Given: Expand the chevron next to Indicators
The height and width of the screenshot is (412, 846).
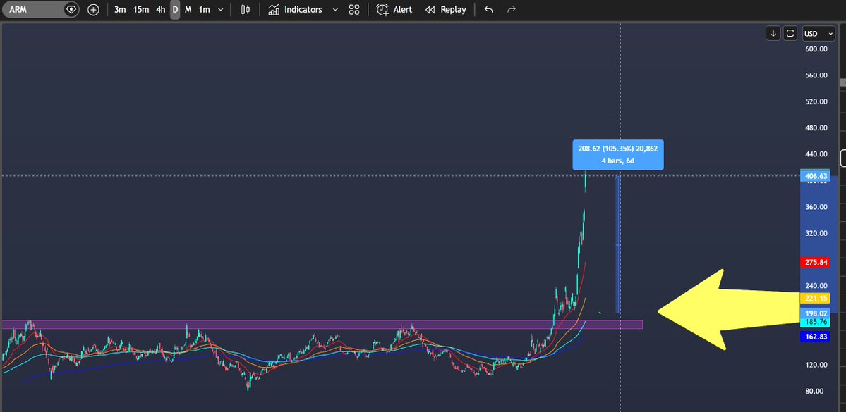Looking at the screenshot, I should tap(335, 10).
